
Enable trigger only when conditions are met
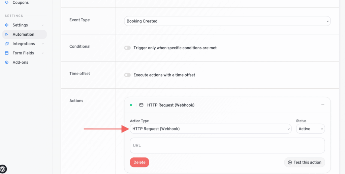click(x=127, y=48)
